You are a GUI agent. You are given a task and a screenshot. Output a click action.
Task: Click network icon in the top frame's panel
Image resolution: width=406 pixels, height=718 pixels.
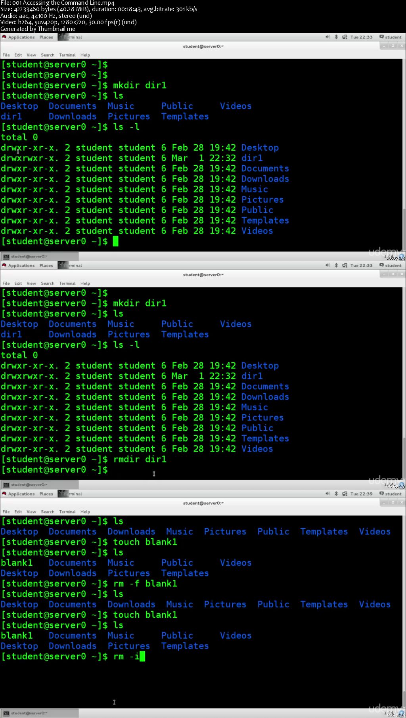coord(345,37)
